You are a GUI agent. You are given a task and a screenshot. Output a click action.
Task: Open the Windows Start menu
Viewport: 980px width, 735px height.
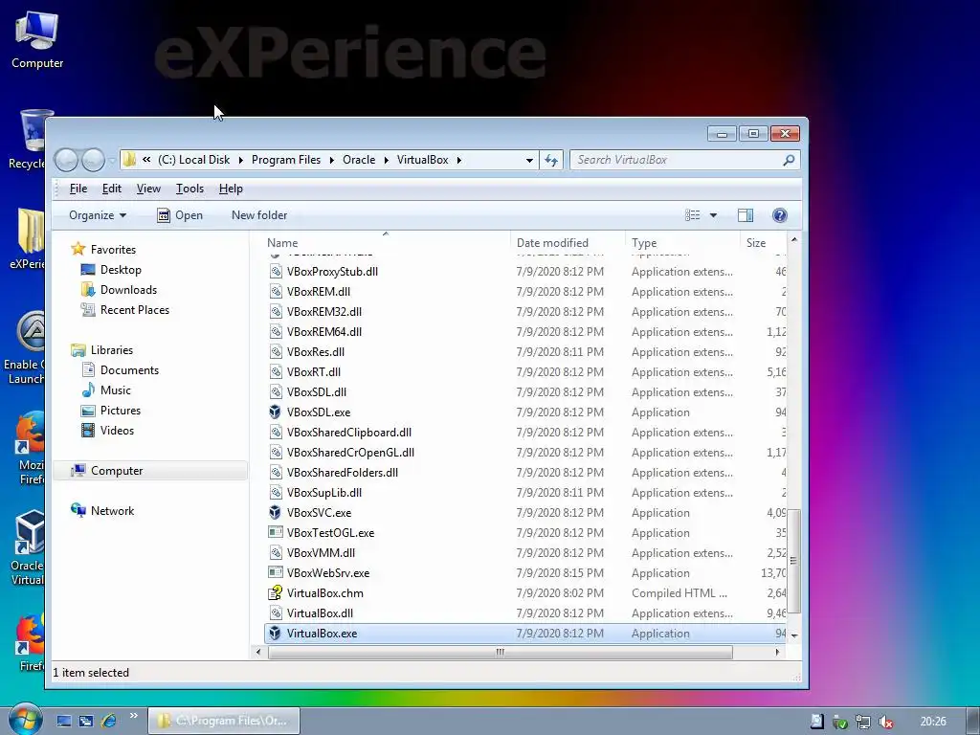[25, 720]
